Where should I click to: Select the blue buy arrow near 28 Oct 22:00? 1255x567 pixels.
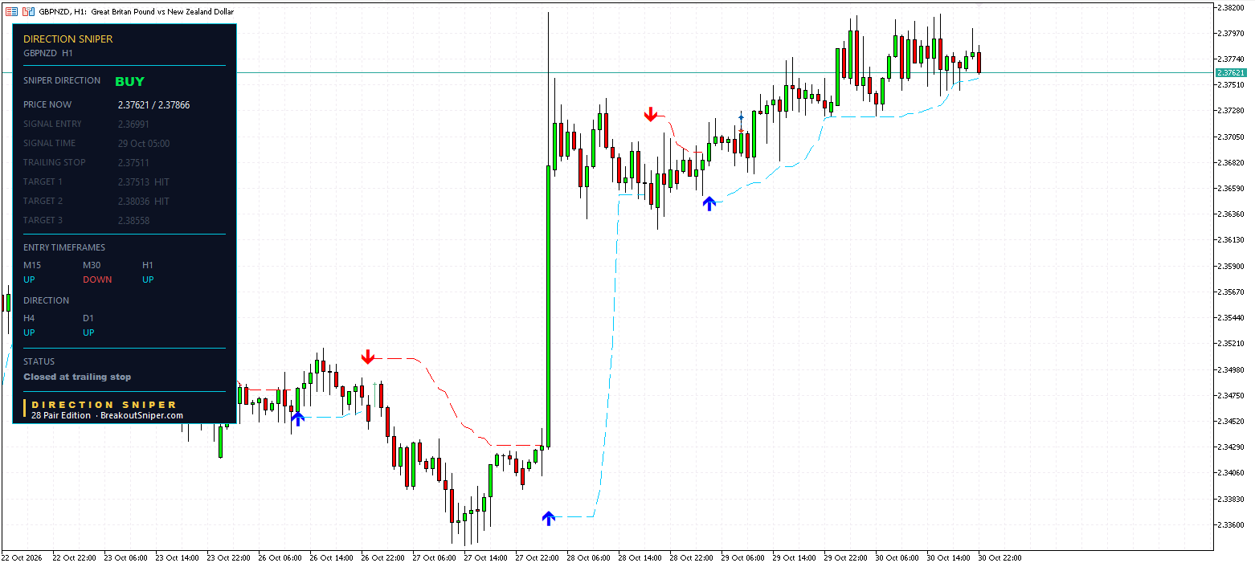tap(709, 203)
